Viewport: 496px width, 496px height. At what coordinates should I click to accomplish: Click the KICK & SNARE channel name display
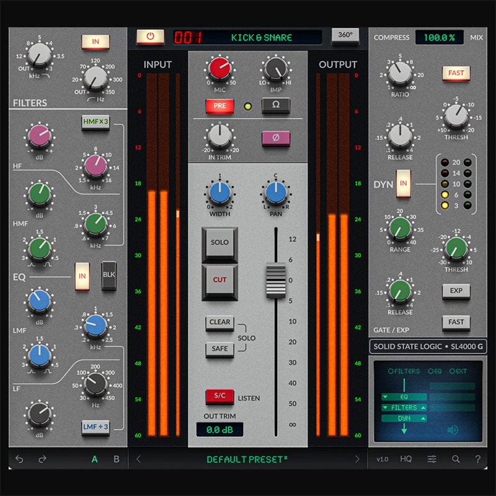pos(261,38)
